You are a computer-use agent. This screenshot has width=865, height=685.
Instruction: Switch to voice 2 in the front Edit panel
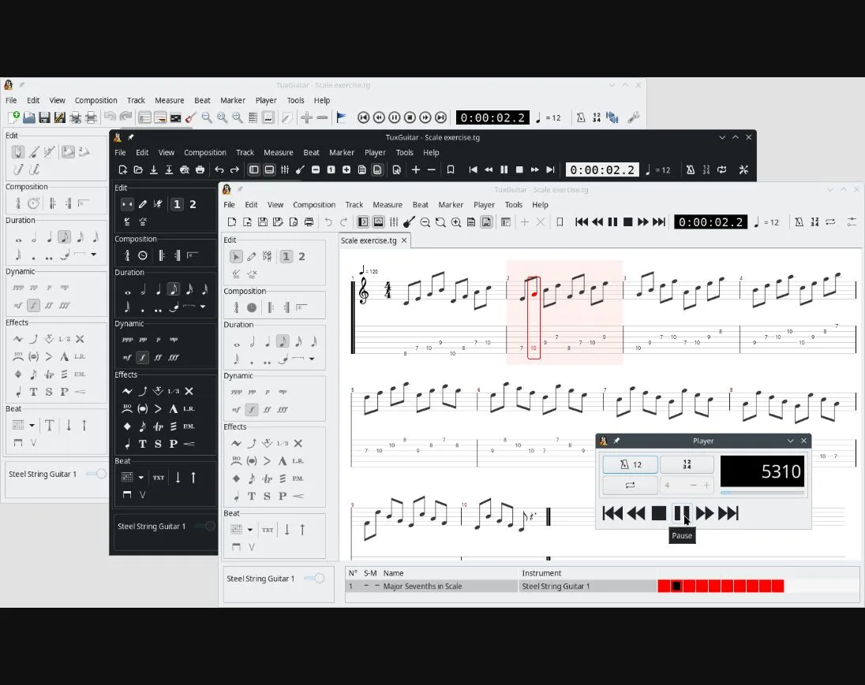point(301,257)
